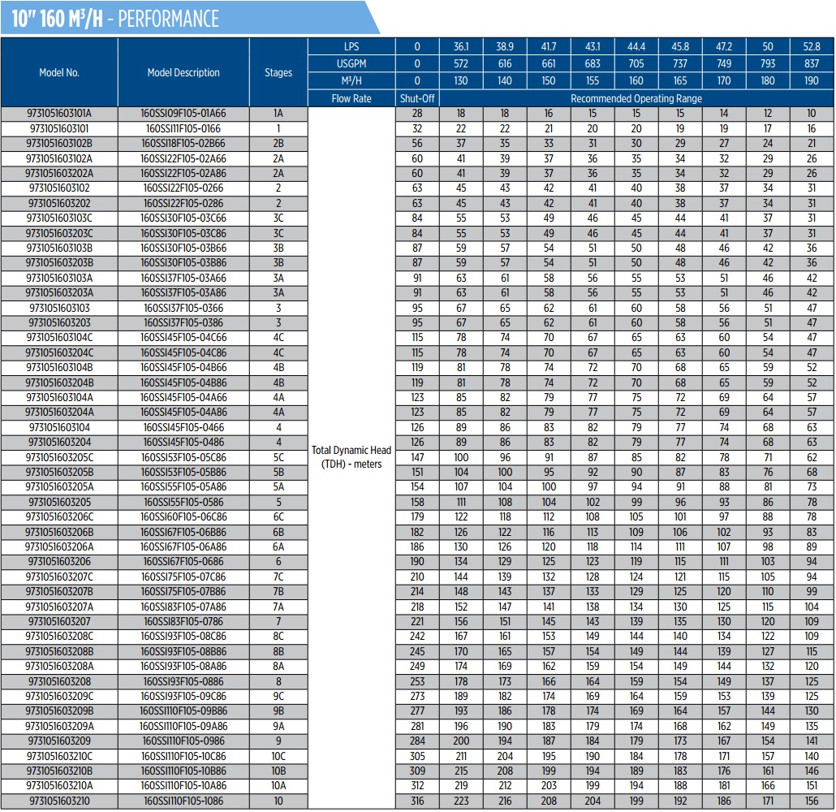Click the stage cell labeled 2B

tap(278, 144)
